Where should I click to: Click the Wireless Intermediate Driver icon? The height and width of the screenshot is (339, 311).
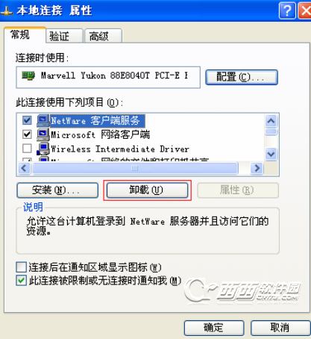tap(43, 149)
